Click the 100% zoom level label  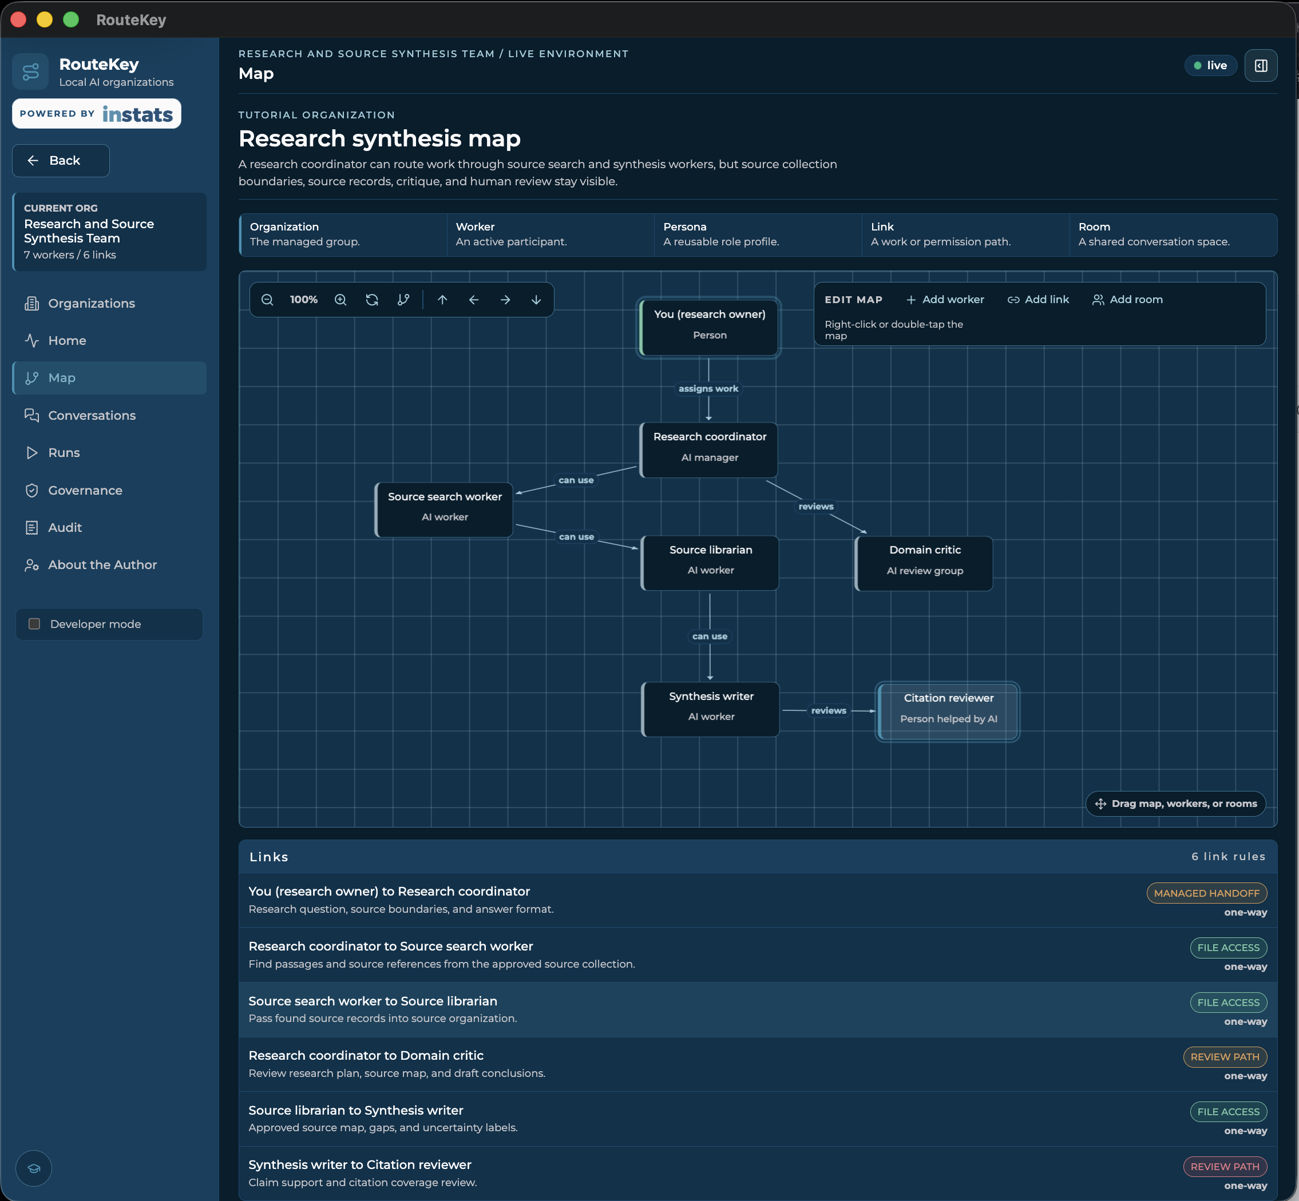[x=304, y=300]
